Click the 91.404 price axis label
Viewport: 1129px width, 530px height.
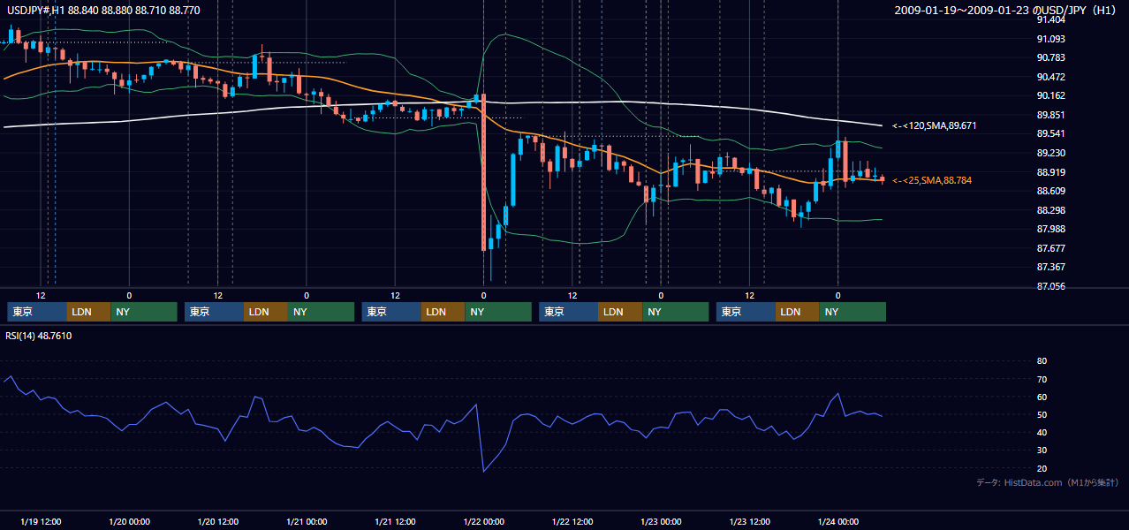[x=1050, y=19]
